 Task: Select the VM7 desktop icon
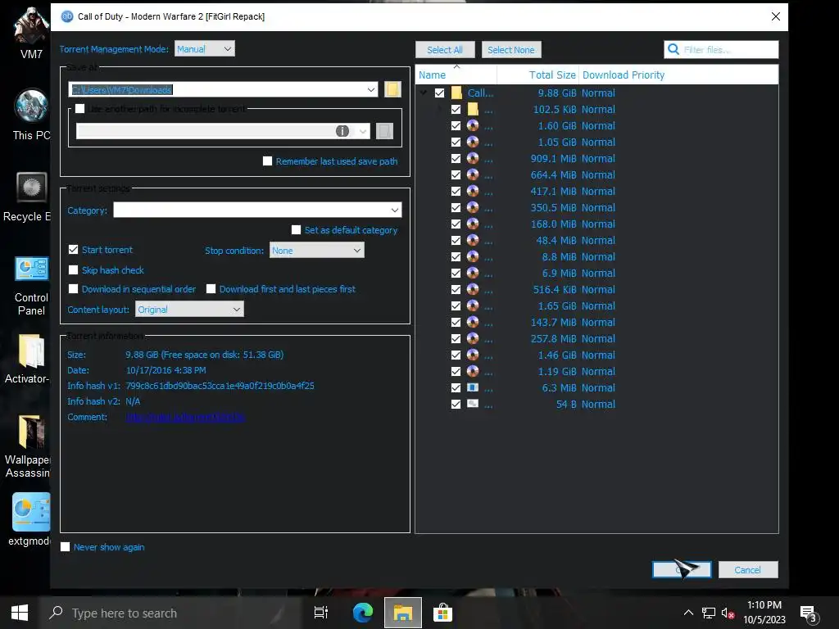pos(31,33)
